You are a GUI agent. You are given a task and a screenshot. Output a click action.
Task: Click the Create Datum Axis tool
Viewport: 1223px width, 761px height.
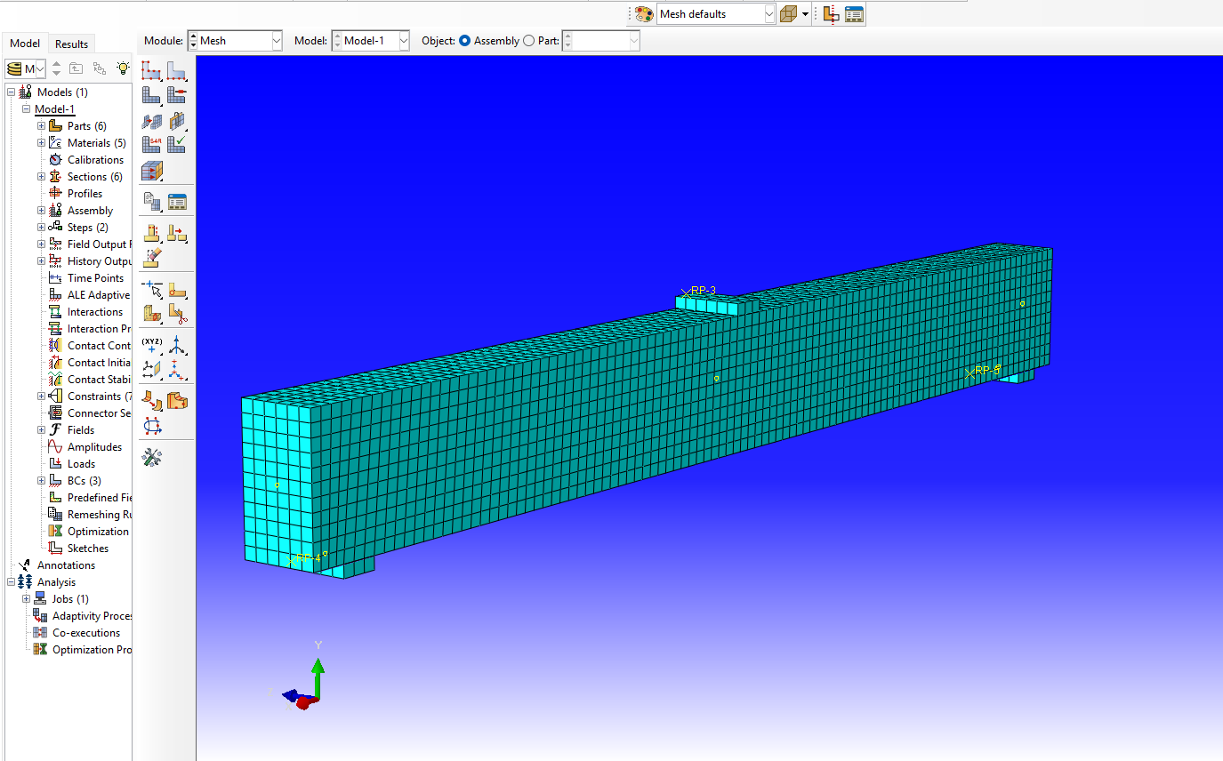[177, 345]
